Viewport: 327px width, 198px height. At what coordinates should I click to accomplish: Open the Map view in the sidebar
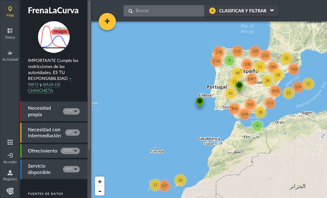coord(10,11)
